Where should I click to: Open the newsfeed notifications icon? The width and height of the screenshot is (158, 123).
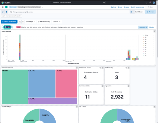[x=150, y=3]
